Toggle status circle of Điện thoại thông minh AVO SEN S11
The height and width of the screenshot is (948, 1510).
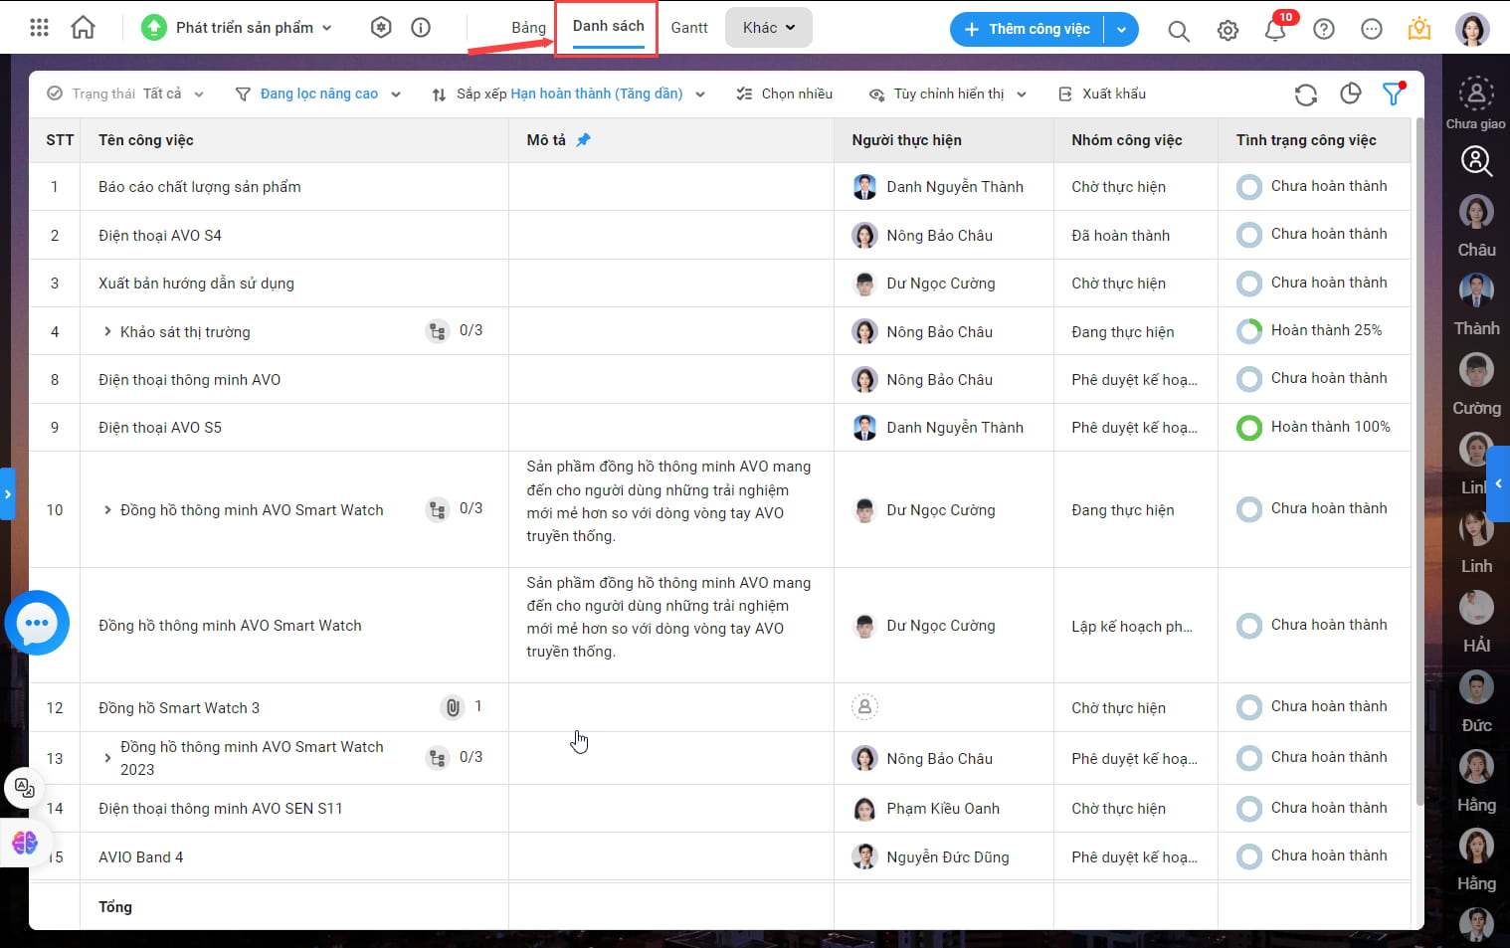pos(1248,809)
